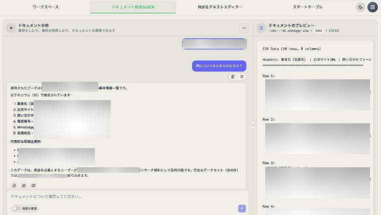Viewport: 381px width, 215px height.
Task: Go back with the arrow button
Action: tap(11, 28)
